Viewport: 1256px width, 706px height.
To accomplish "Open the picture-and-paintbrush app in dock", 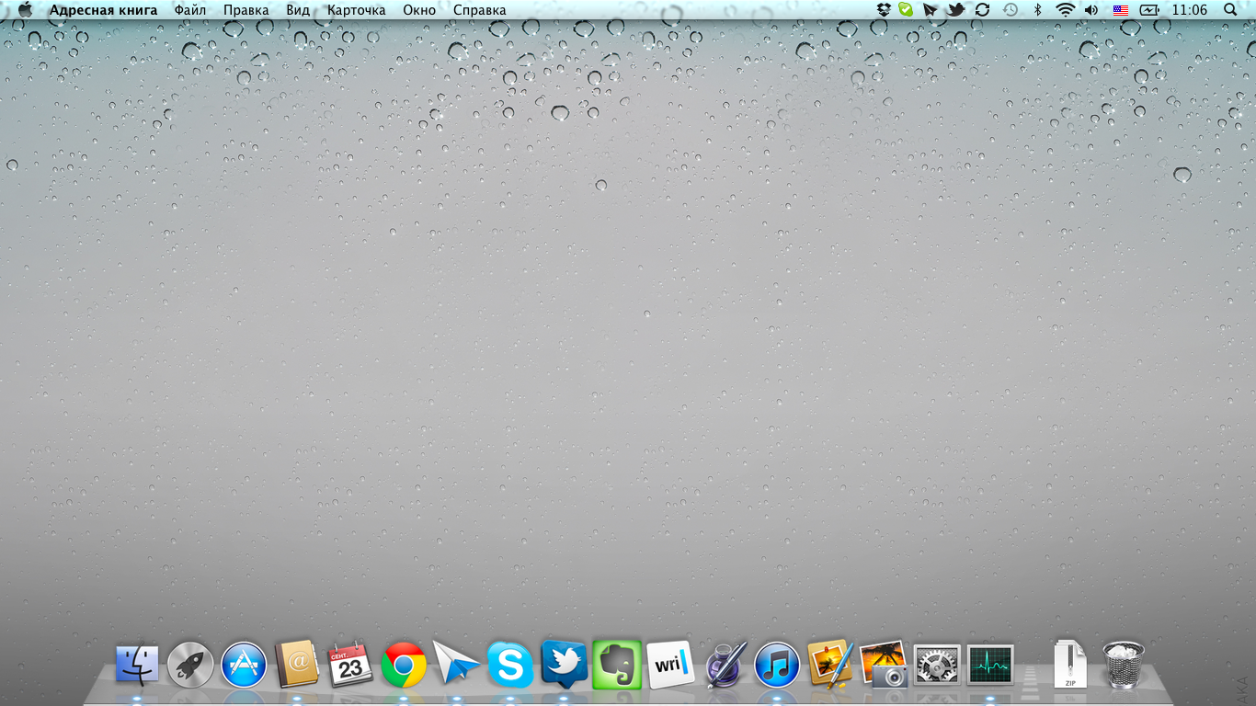I will (830, 664).
